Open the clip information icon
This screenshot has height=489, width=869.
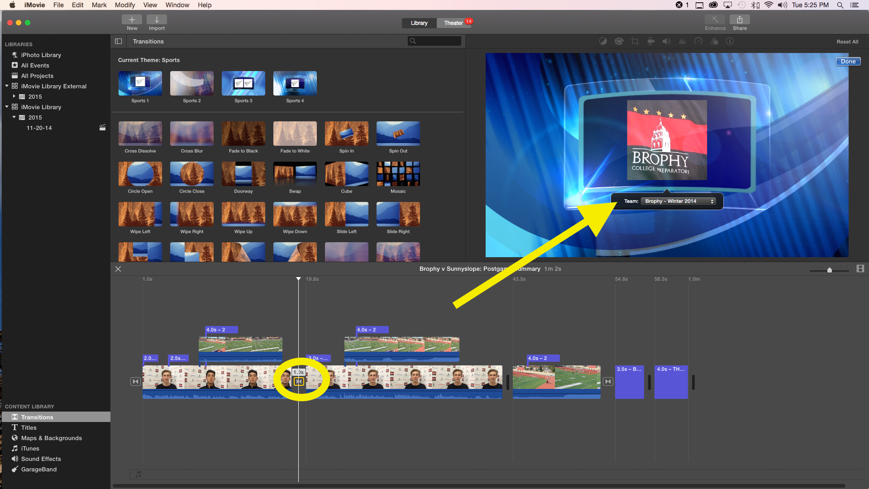tap(730, 41)
